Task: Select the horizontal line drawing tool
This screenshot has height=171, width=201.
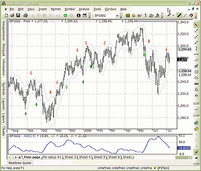Action: [196, 54]
